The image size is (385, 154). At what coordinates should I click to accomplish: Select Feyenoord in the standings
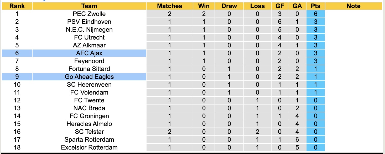[89, 61]
